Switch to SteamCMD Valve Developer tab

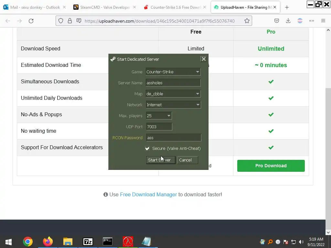pyautogui.click(x=105, y=7)
